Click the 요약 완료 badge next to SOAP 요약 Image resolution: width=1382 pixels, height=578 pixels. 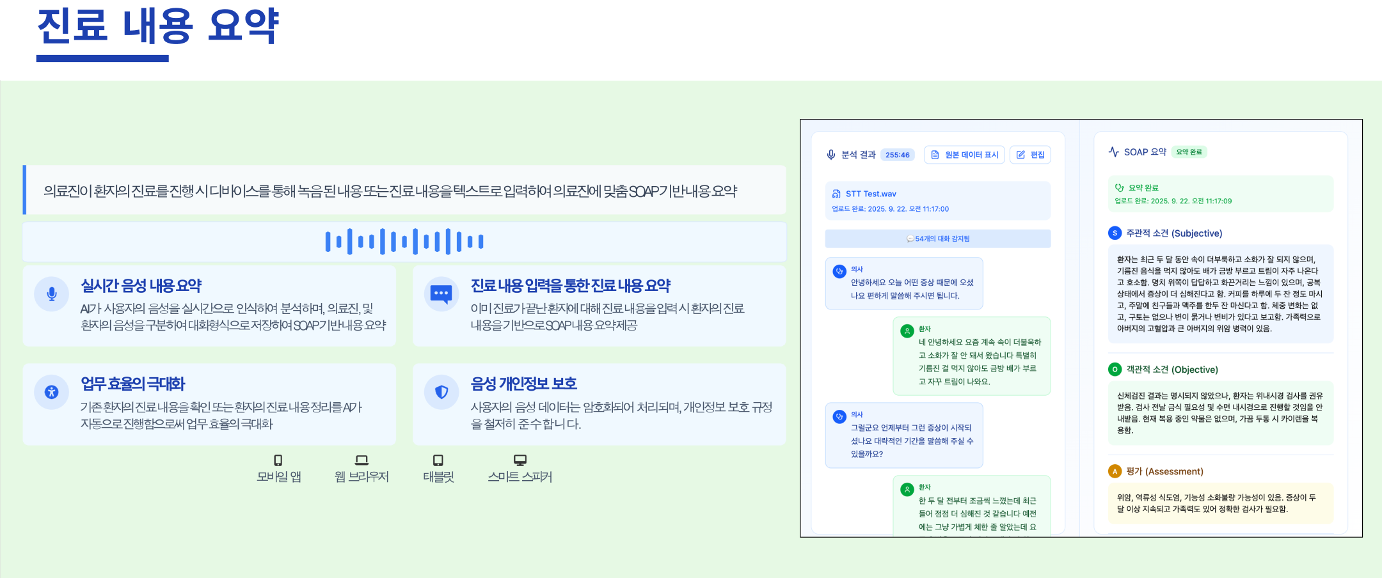pos(1189,152)
